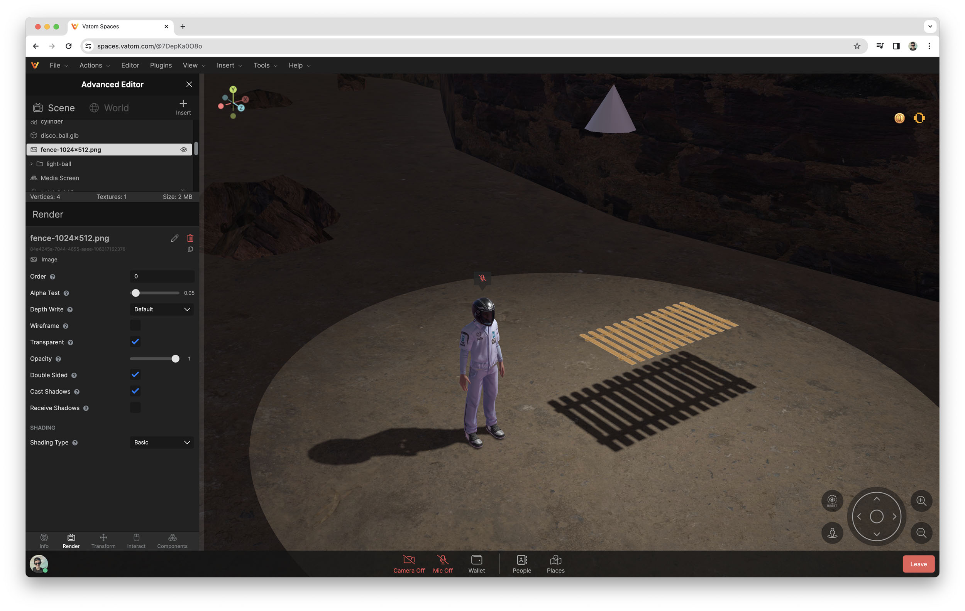This screenshot has width=965, height=611.
Task: Zoom in with the magnifier plus icon
Action: 921,501
